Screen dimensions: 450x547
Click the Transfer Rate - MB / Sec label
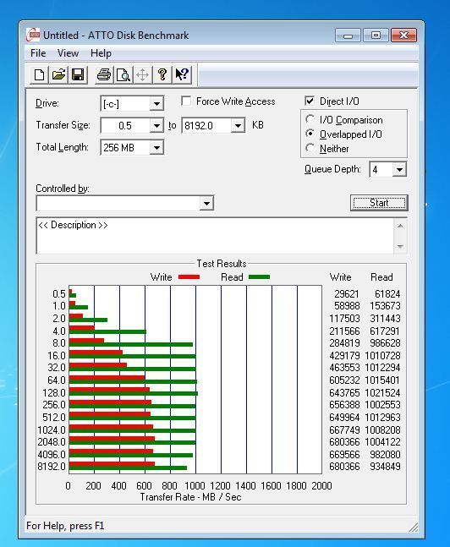(190, 497)
